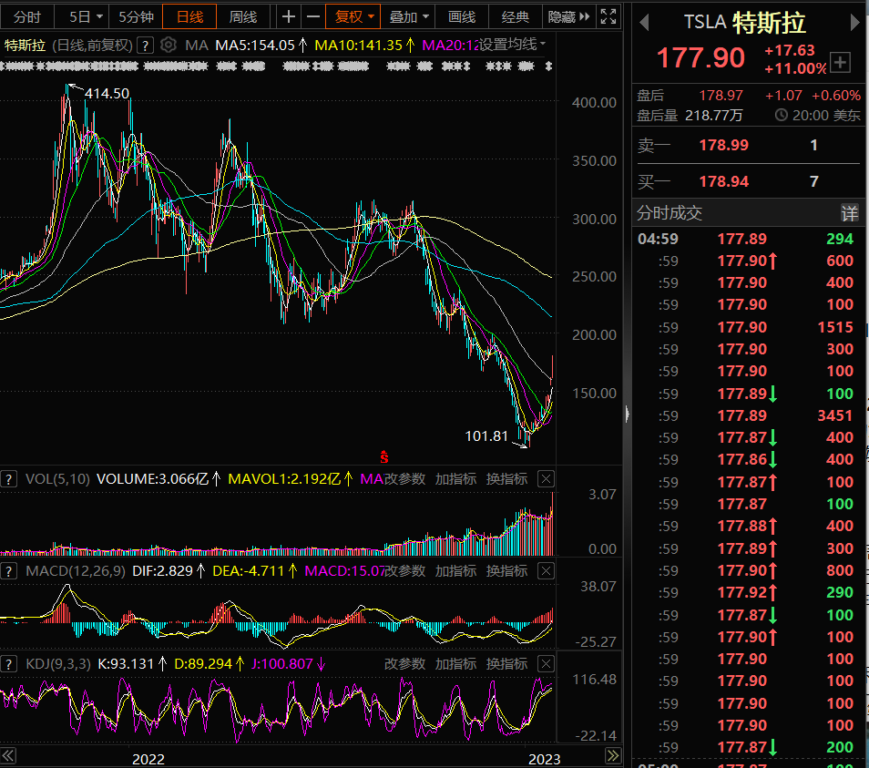Click the MA5:154.05 value
This screenshot has height=768, width=869.
click(255, 45)
